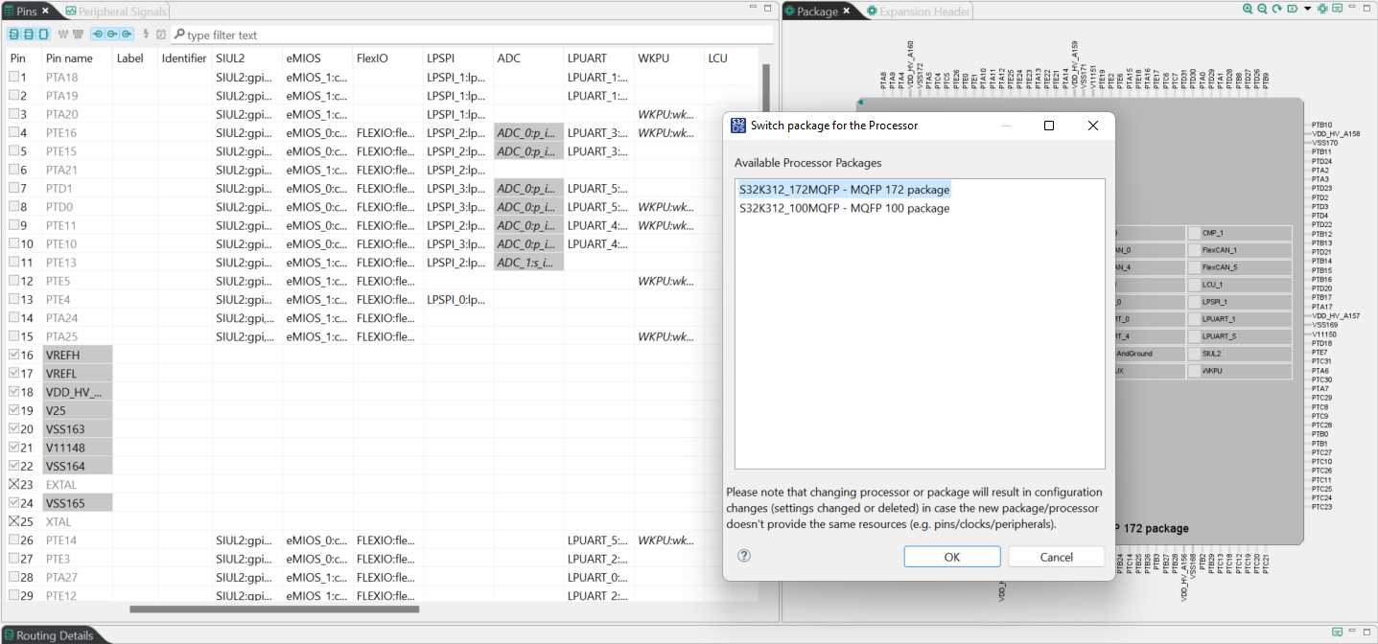
Task: Select the zoom in tool on Package view
Action: [1248, 10]
